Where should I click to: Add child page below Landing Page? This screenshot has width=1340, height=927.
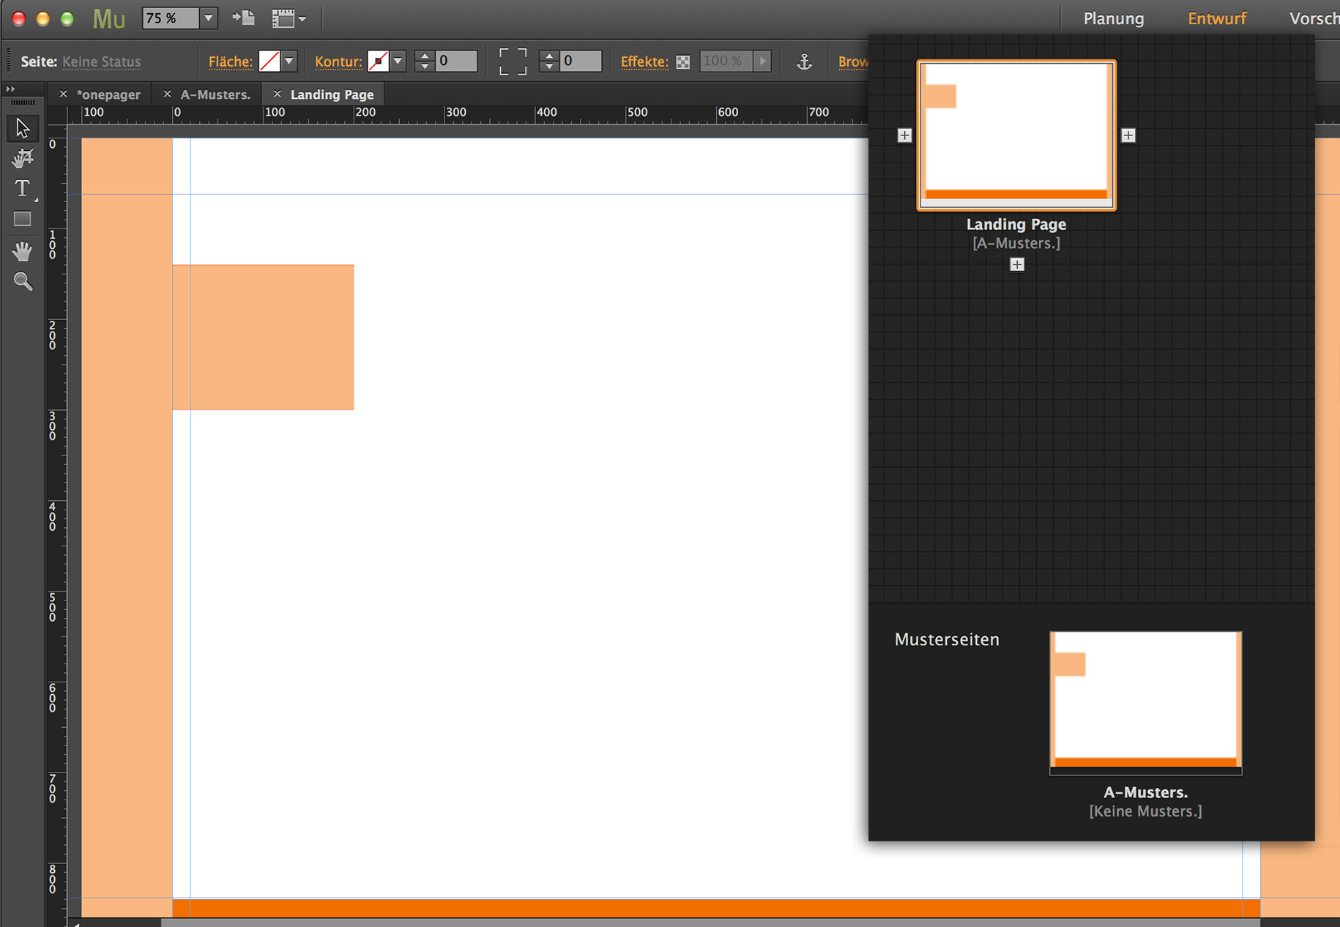tap(1017, 264)
